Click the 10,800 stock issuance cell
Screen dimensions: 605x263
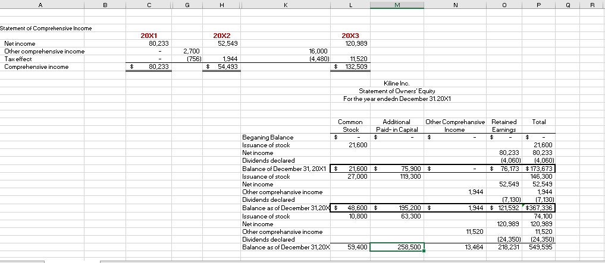[x=350, y=216]
